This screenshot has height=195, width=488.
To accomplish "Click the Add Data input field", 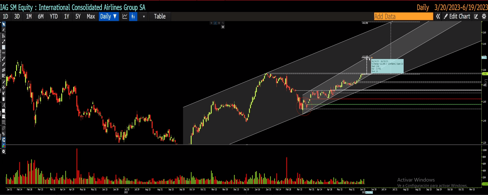I will point(403,17).
